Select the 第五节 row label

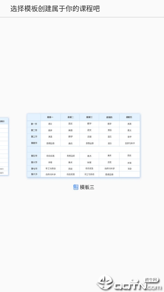(x=34, y=156)
